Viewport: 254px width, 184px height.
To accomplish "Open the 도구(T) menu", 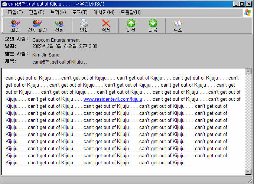I will pyautogui.click(x=79, y=12).
